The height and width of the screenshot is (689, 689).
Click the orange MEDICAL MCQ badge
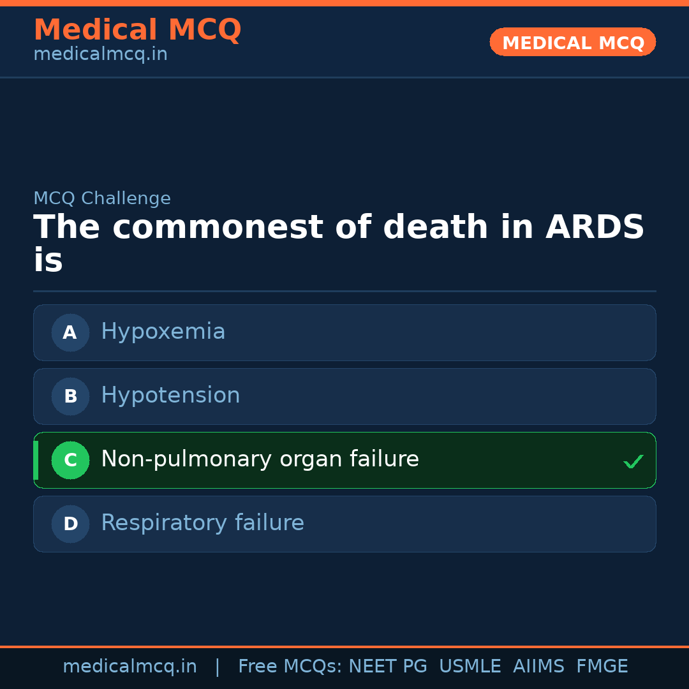572,42
